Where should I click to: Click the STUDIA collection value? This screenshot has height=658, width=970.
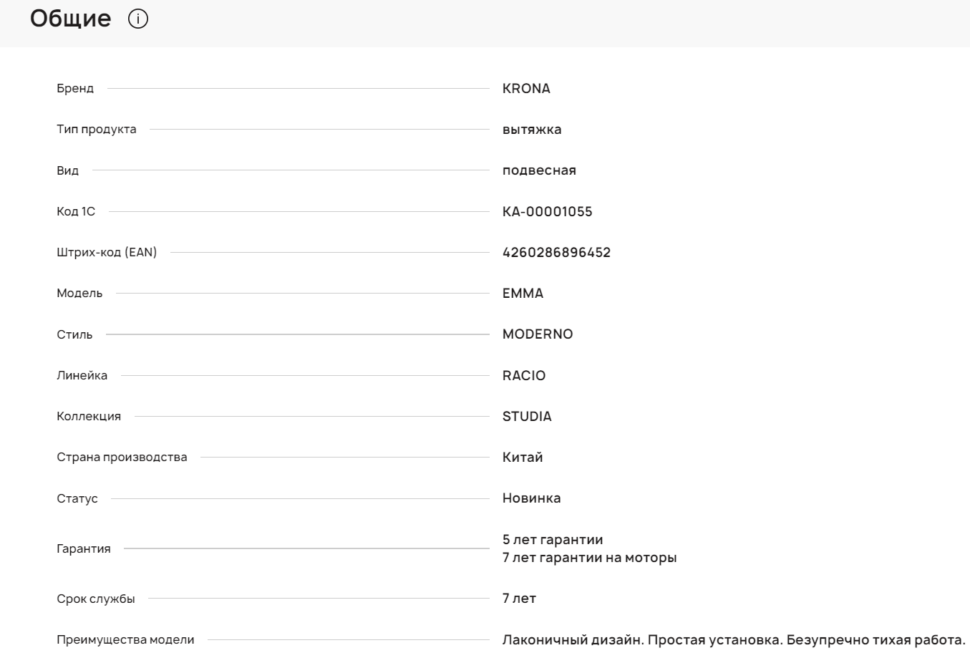(527, 417)
